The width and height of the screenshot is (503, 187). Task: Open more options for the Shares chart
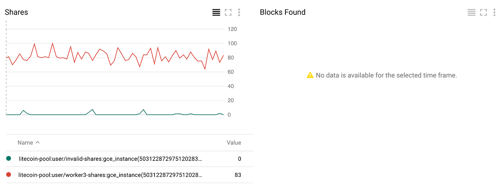tap(239, 12)
